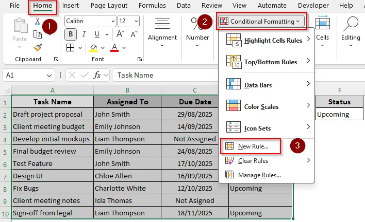Click Conditional Formatting button
Screen dimensions: 365x222
[x=261, y=22]
